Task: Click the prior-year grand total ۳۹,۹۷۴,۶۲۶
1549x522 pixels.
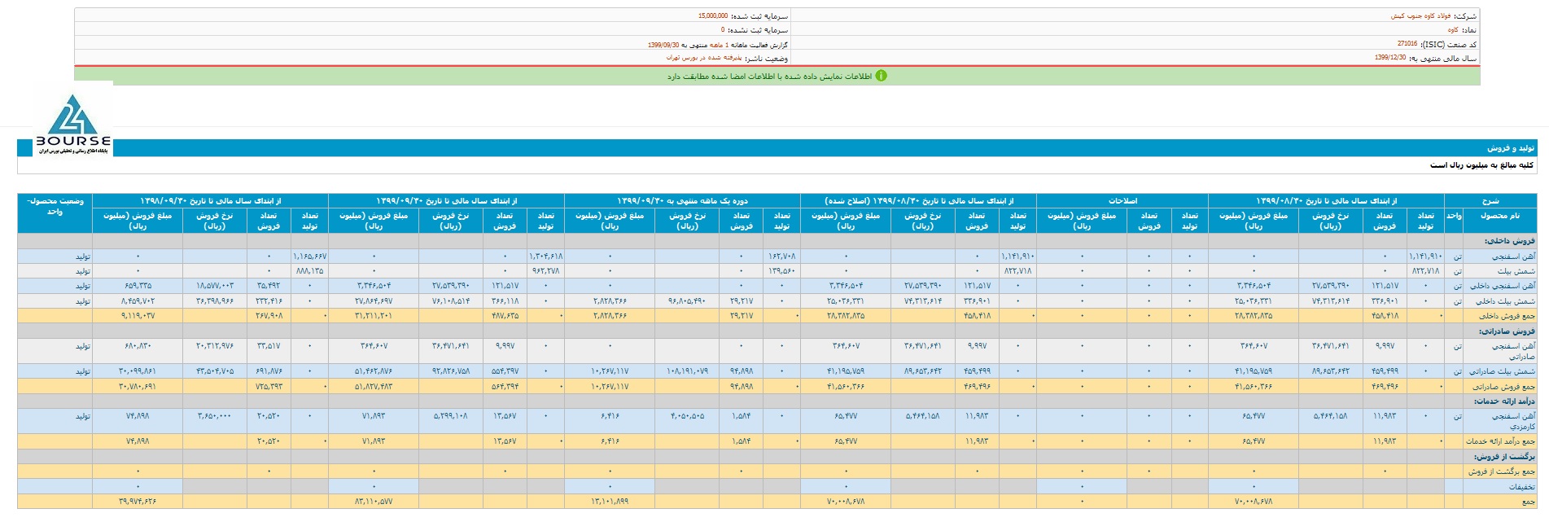Action: (x=138, y=502)
